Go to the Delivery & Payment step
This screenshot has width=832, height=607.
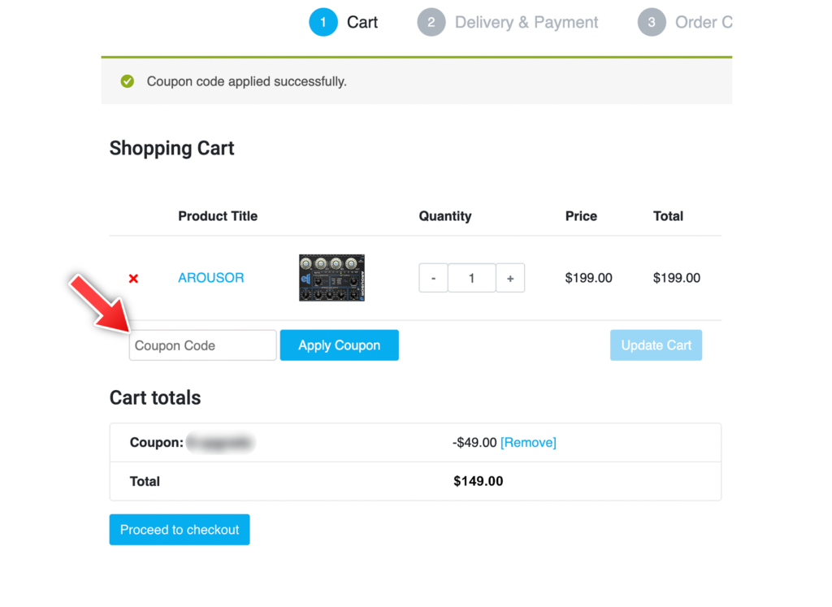pos(526,22)
